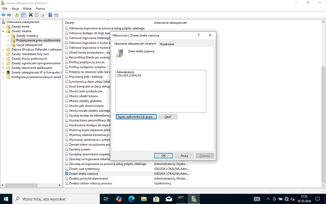Toggle the show/hide action pane icon

pos(56,15)
